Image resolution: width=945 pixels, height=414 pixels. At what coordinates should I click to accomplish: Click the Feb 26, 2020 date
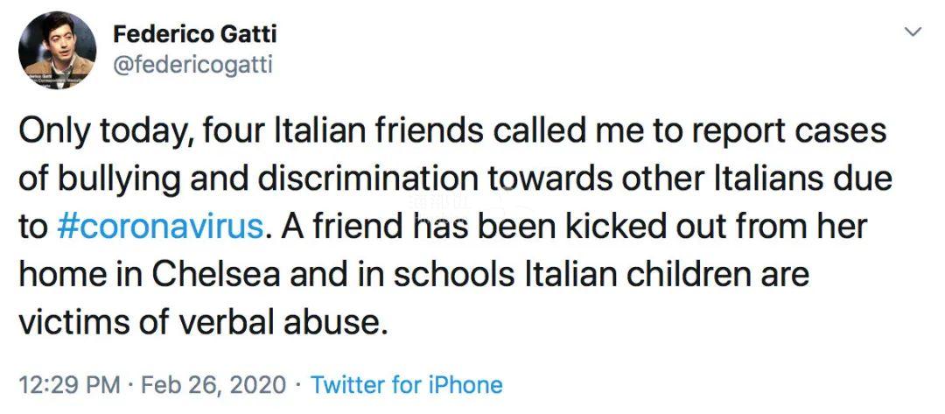pyautogui.click(x=213, y=384)
